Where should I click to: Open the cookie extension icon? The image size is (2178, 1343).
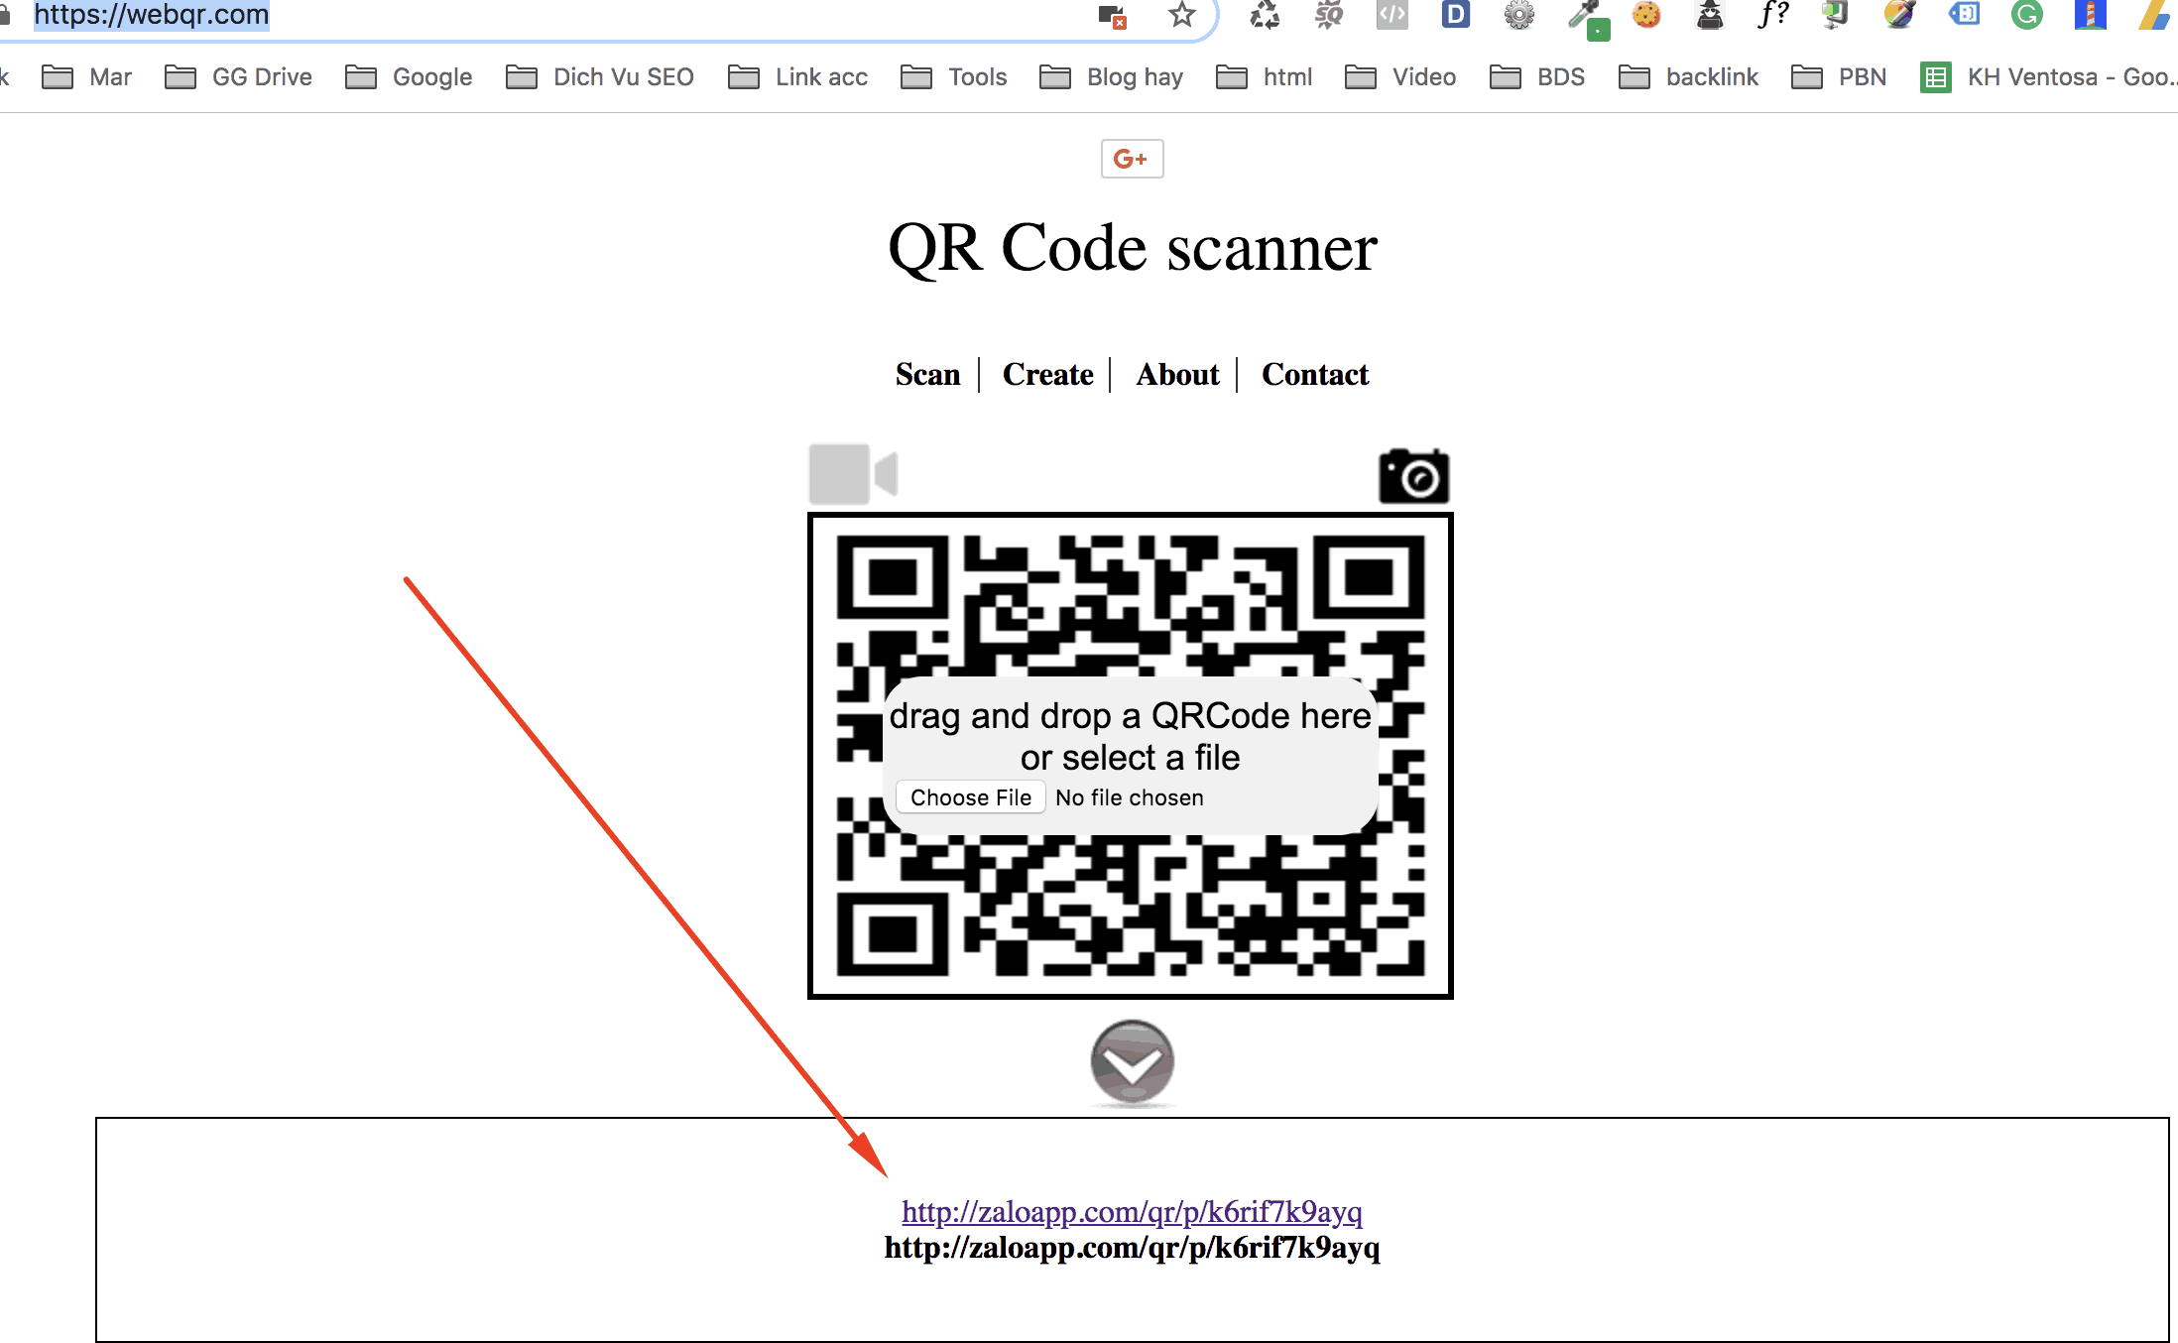point(1646,15)
